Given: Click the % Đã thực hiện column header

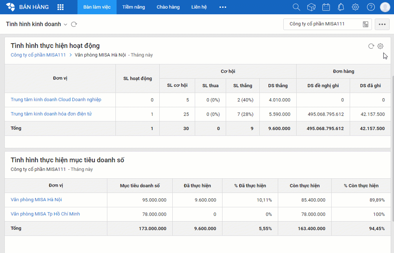Looking at the screenshot, I should click(250, 185).
